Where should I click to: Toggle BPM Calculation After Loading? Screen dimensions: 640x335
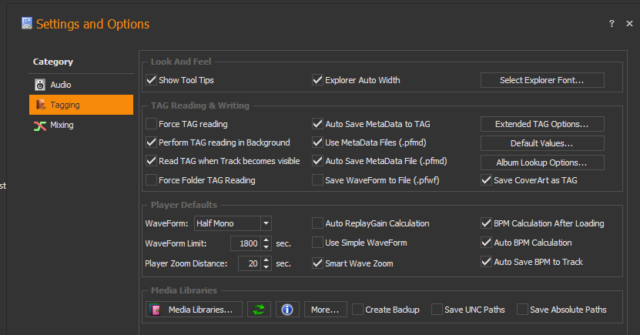[x=486, y=223]
